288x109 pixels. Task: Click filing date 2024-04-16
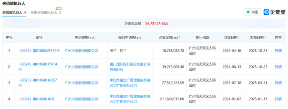point(232,51)
